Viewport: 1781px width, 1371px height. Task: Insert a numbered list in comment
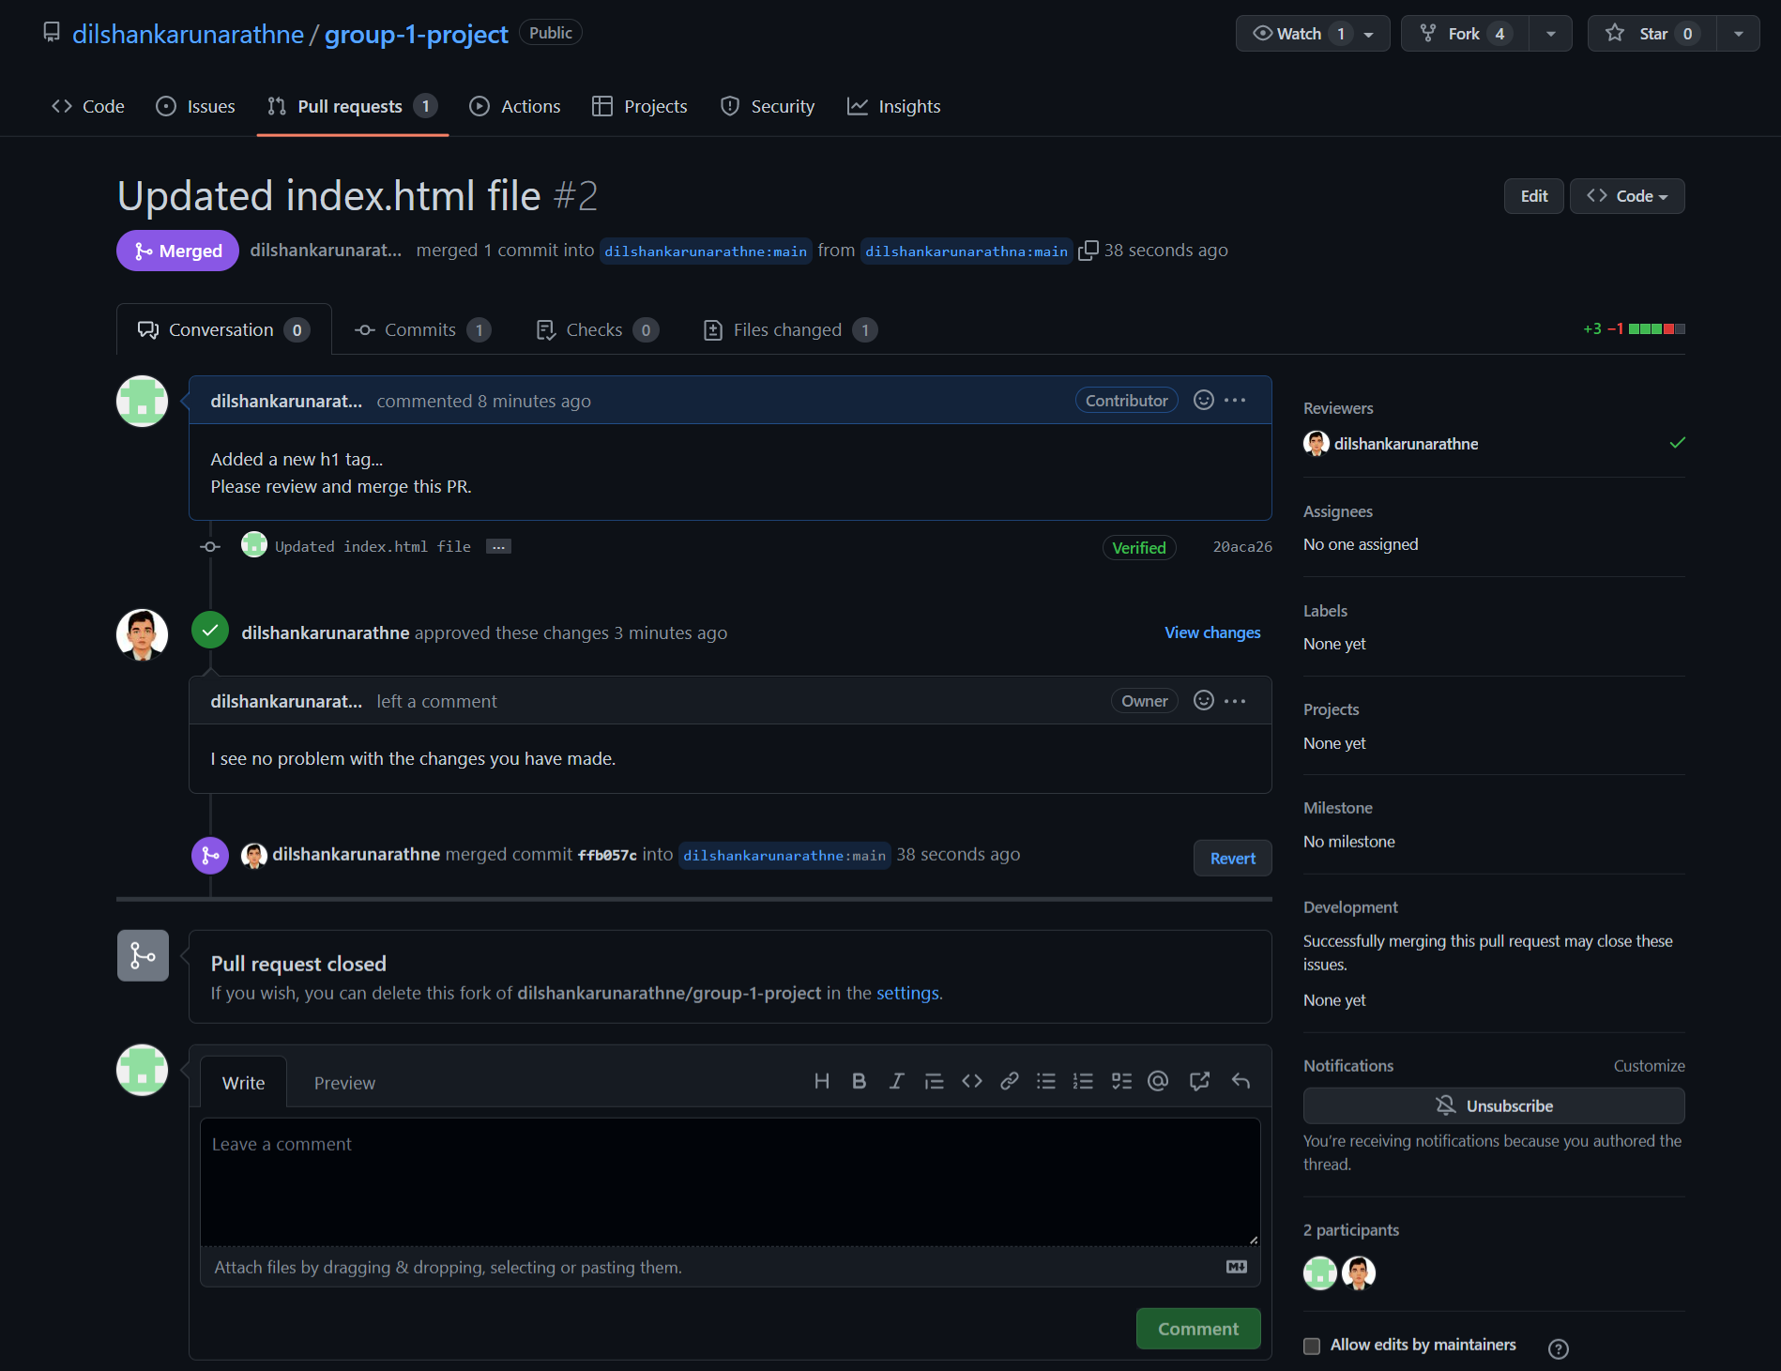pyautogui.click(x=1084, y=1081)
